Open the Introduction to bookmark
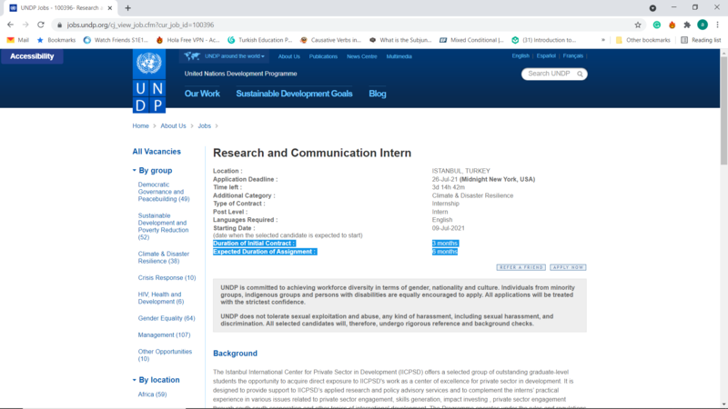The width and height of the screenshot is (728, 409). (543, 40)
